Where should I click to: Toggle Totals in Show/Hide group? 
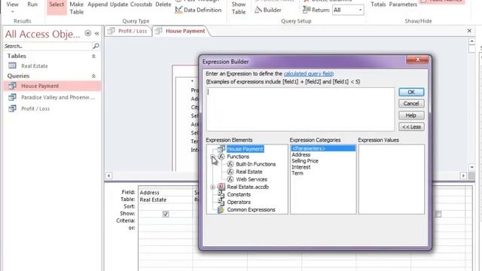pos(378,5)
